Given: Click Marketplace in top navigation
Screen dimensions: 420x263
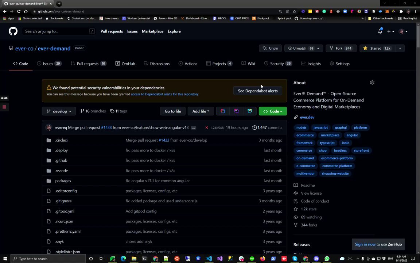Looking at the screenshot, I should [x=152, y=31].
